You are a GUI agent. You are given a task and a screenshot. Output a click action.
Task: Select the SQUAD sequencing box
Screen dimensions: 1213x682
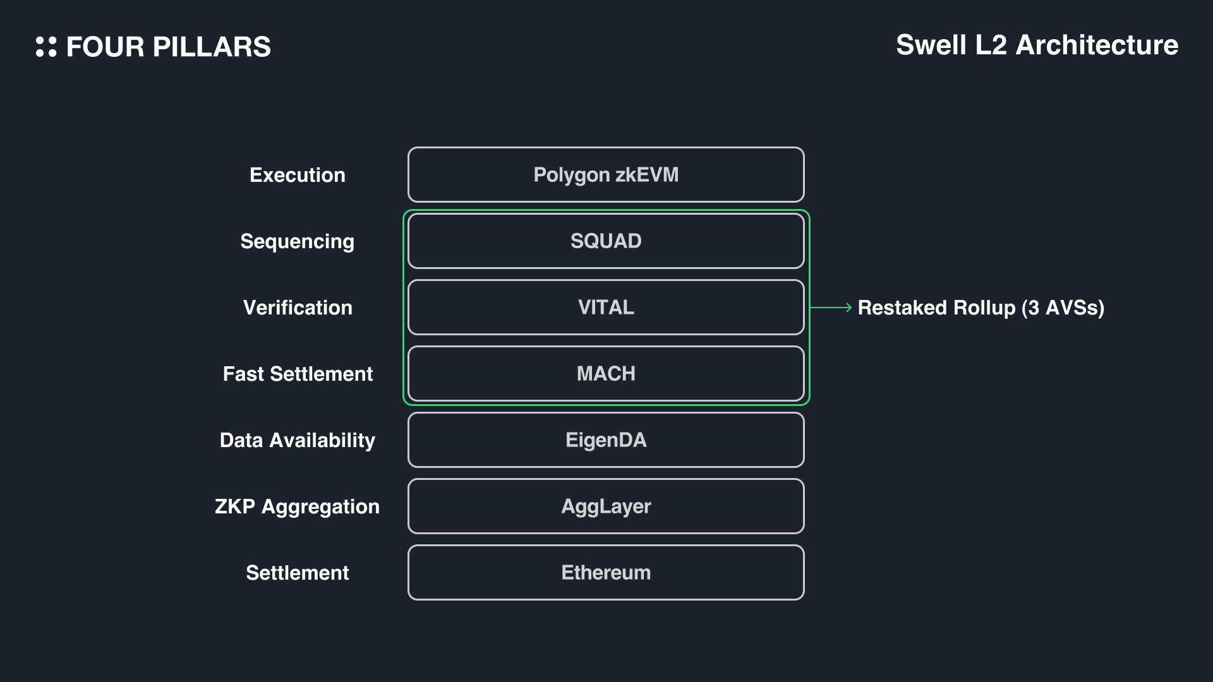point(606,241)
